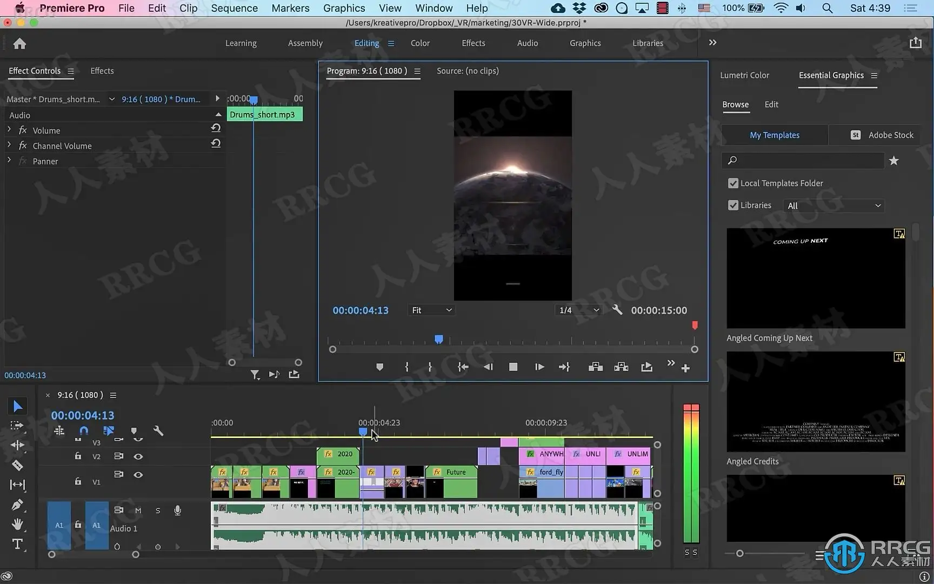Uncheck the Libraries checkbox
The height and width of the screenshot is (584, 934).
tap(733, 205)
